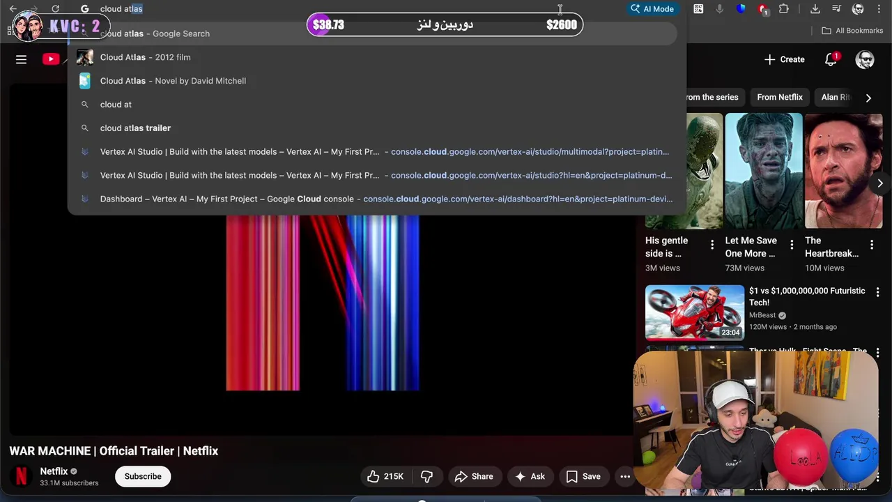Open the media controls music-note icon

coord(836,9)
